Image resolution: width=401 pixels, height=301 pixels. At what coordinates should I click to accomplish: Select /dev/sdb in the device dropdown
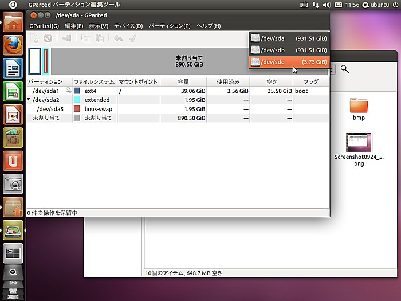(x=289, y=50)
